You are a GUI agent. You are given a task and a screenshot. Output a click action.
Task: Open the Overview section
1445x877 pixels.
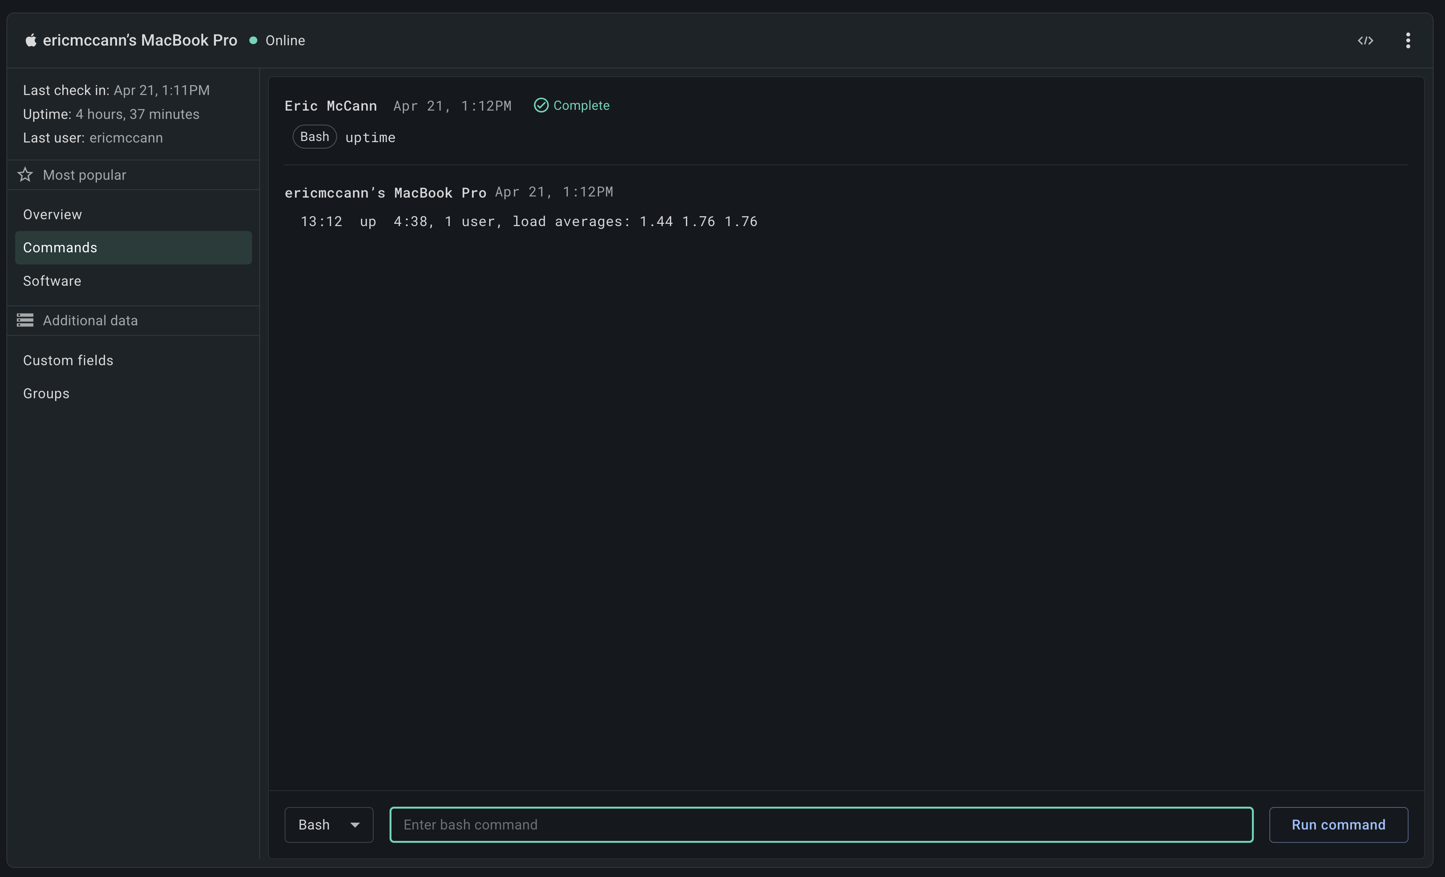pos(53,215)
